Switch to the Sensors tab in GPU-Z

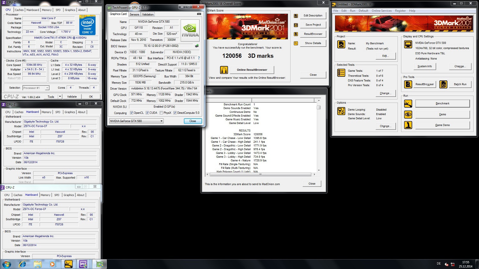[134, 14]
